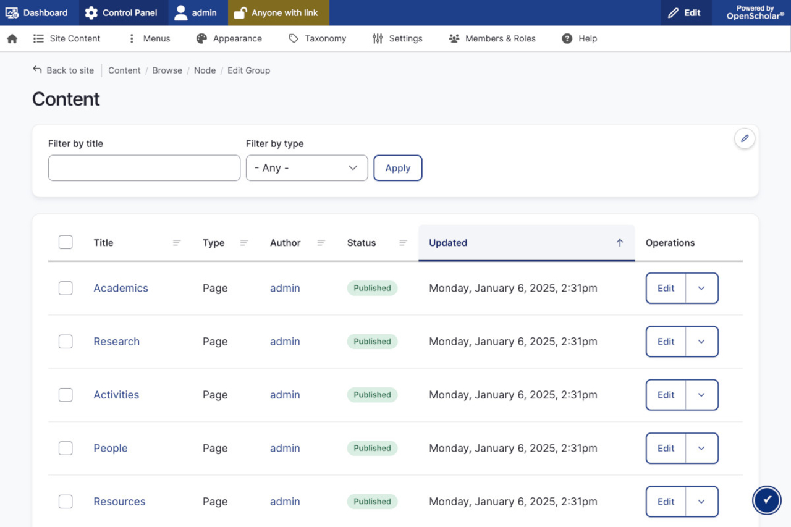Open the Filter by type dropdown
Screen dimensions: 791x527
pyautogui.click(x=307, y=168)
